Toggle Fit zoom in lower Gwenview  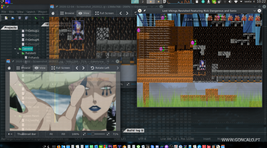51,134
